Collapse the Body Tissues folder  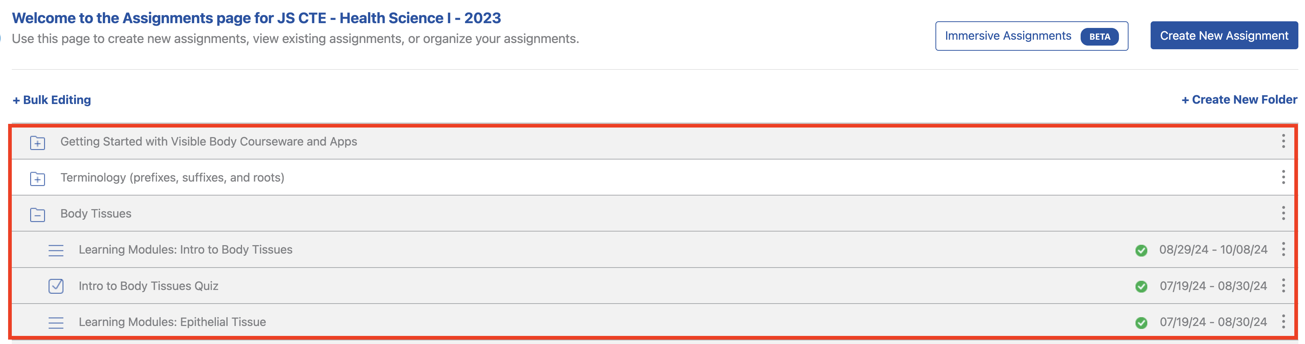(38, 214)
